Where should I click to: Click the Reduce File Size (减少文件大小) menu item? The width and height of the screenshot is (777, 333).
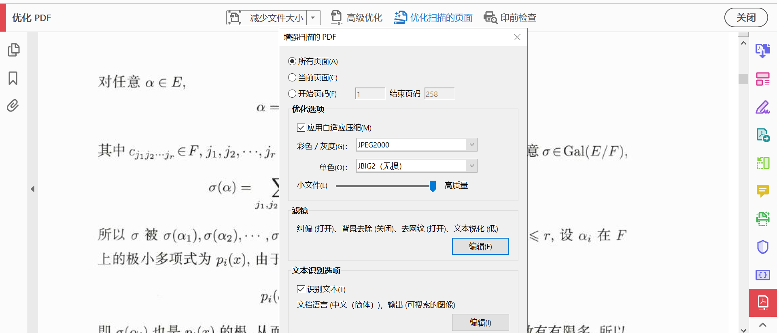click(x=276, y=18)
